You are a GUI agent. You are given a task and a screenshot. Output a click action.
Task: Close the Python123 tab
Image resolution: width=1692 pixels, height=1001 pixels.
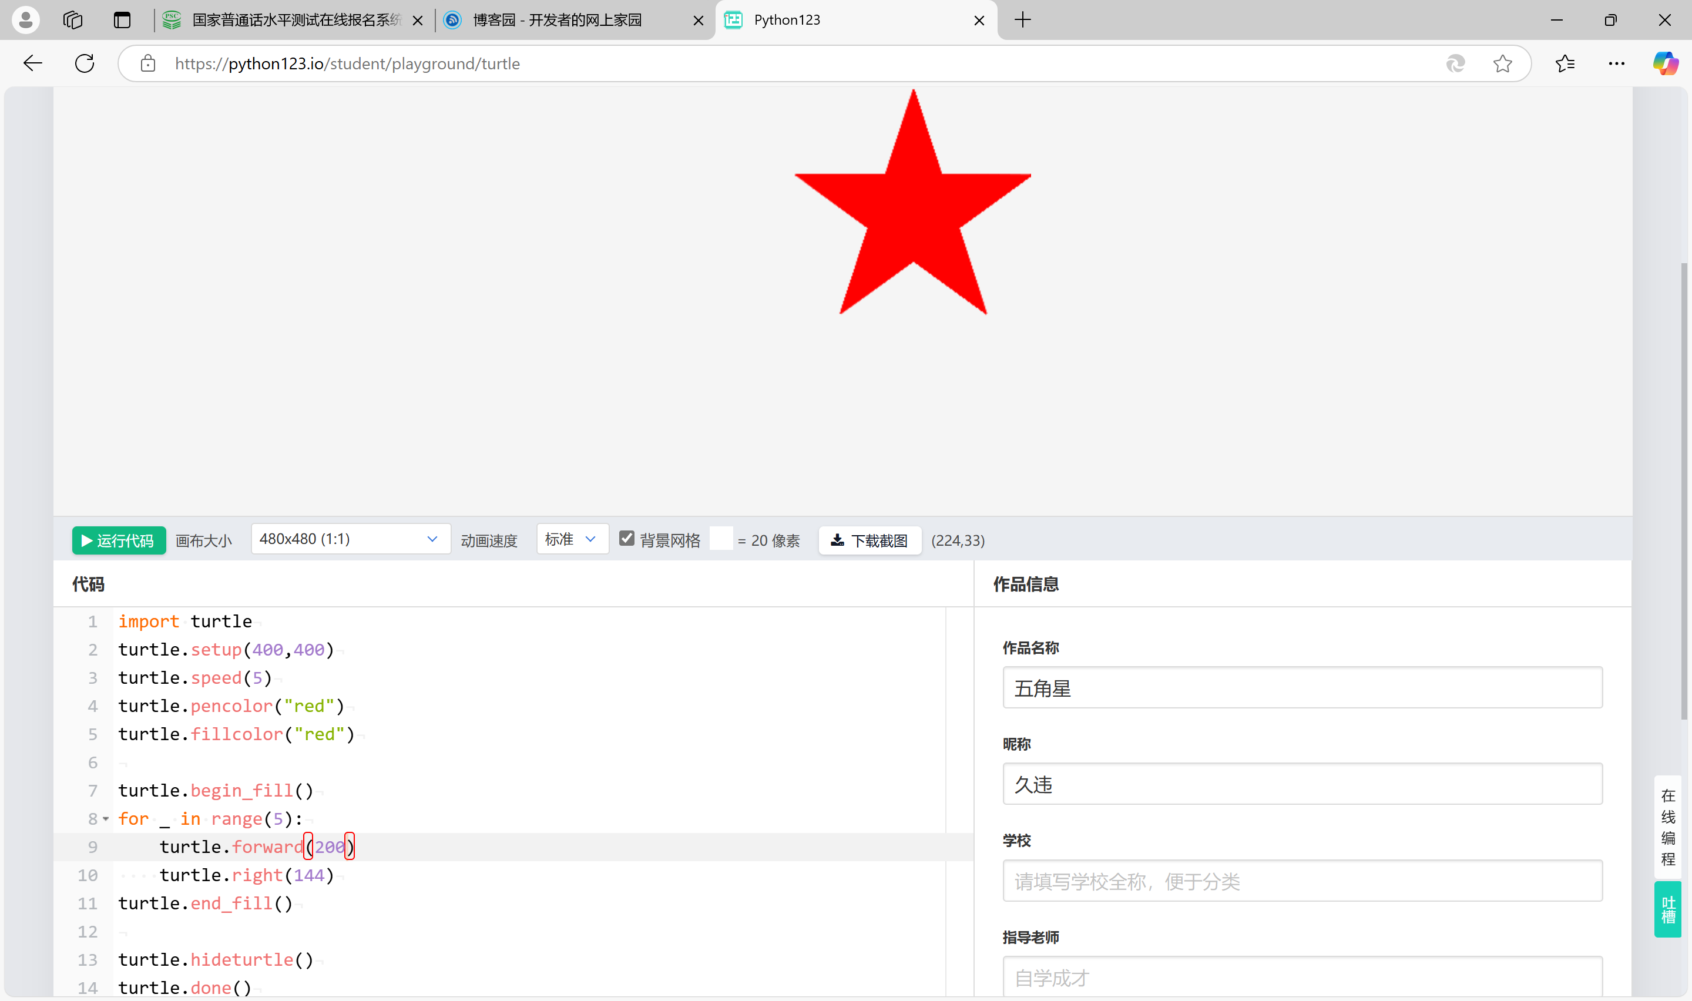979,20
